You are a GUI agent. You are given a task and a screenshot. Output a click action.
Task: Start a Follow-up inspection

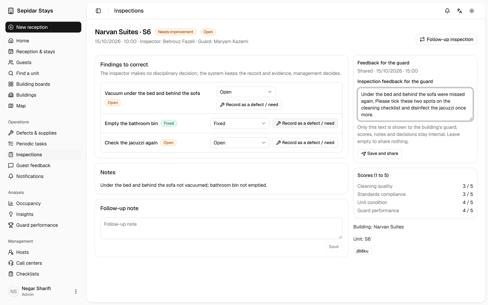[446, 39]
